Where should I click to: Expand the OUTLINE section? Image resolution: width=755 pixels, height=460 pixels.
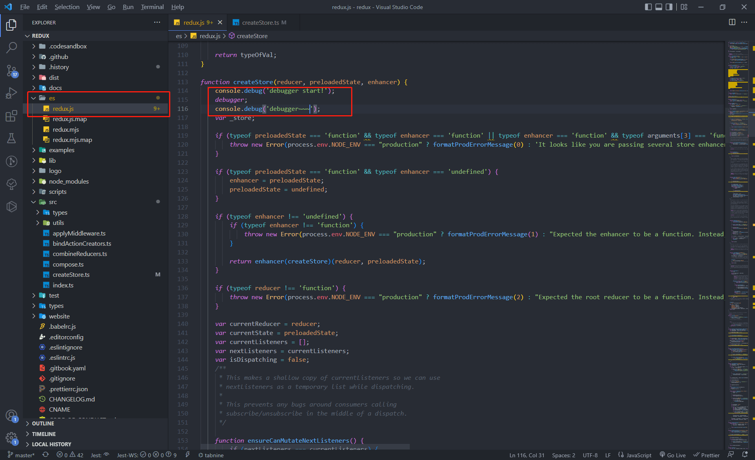click(96, 423)
